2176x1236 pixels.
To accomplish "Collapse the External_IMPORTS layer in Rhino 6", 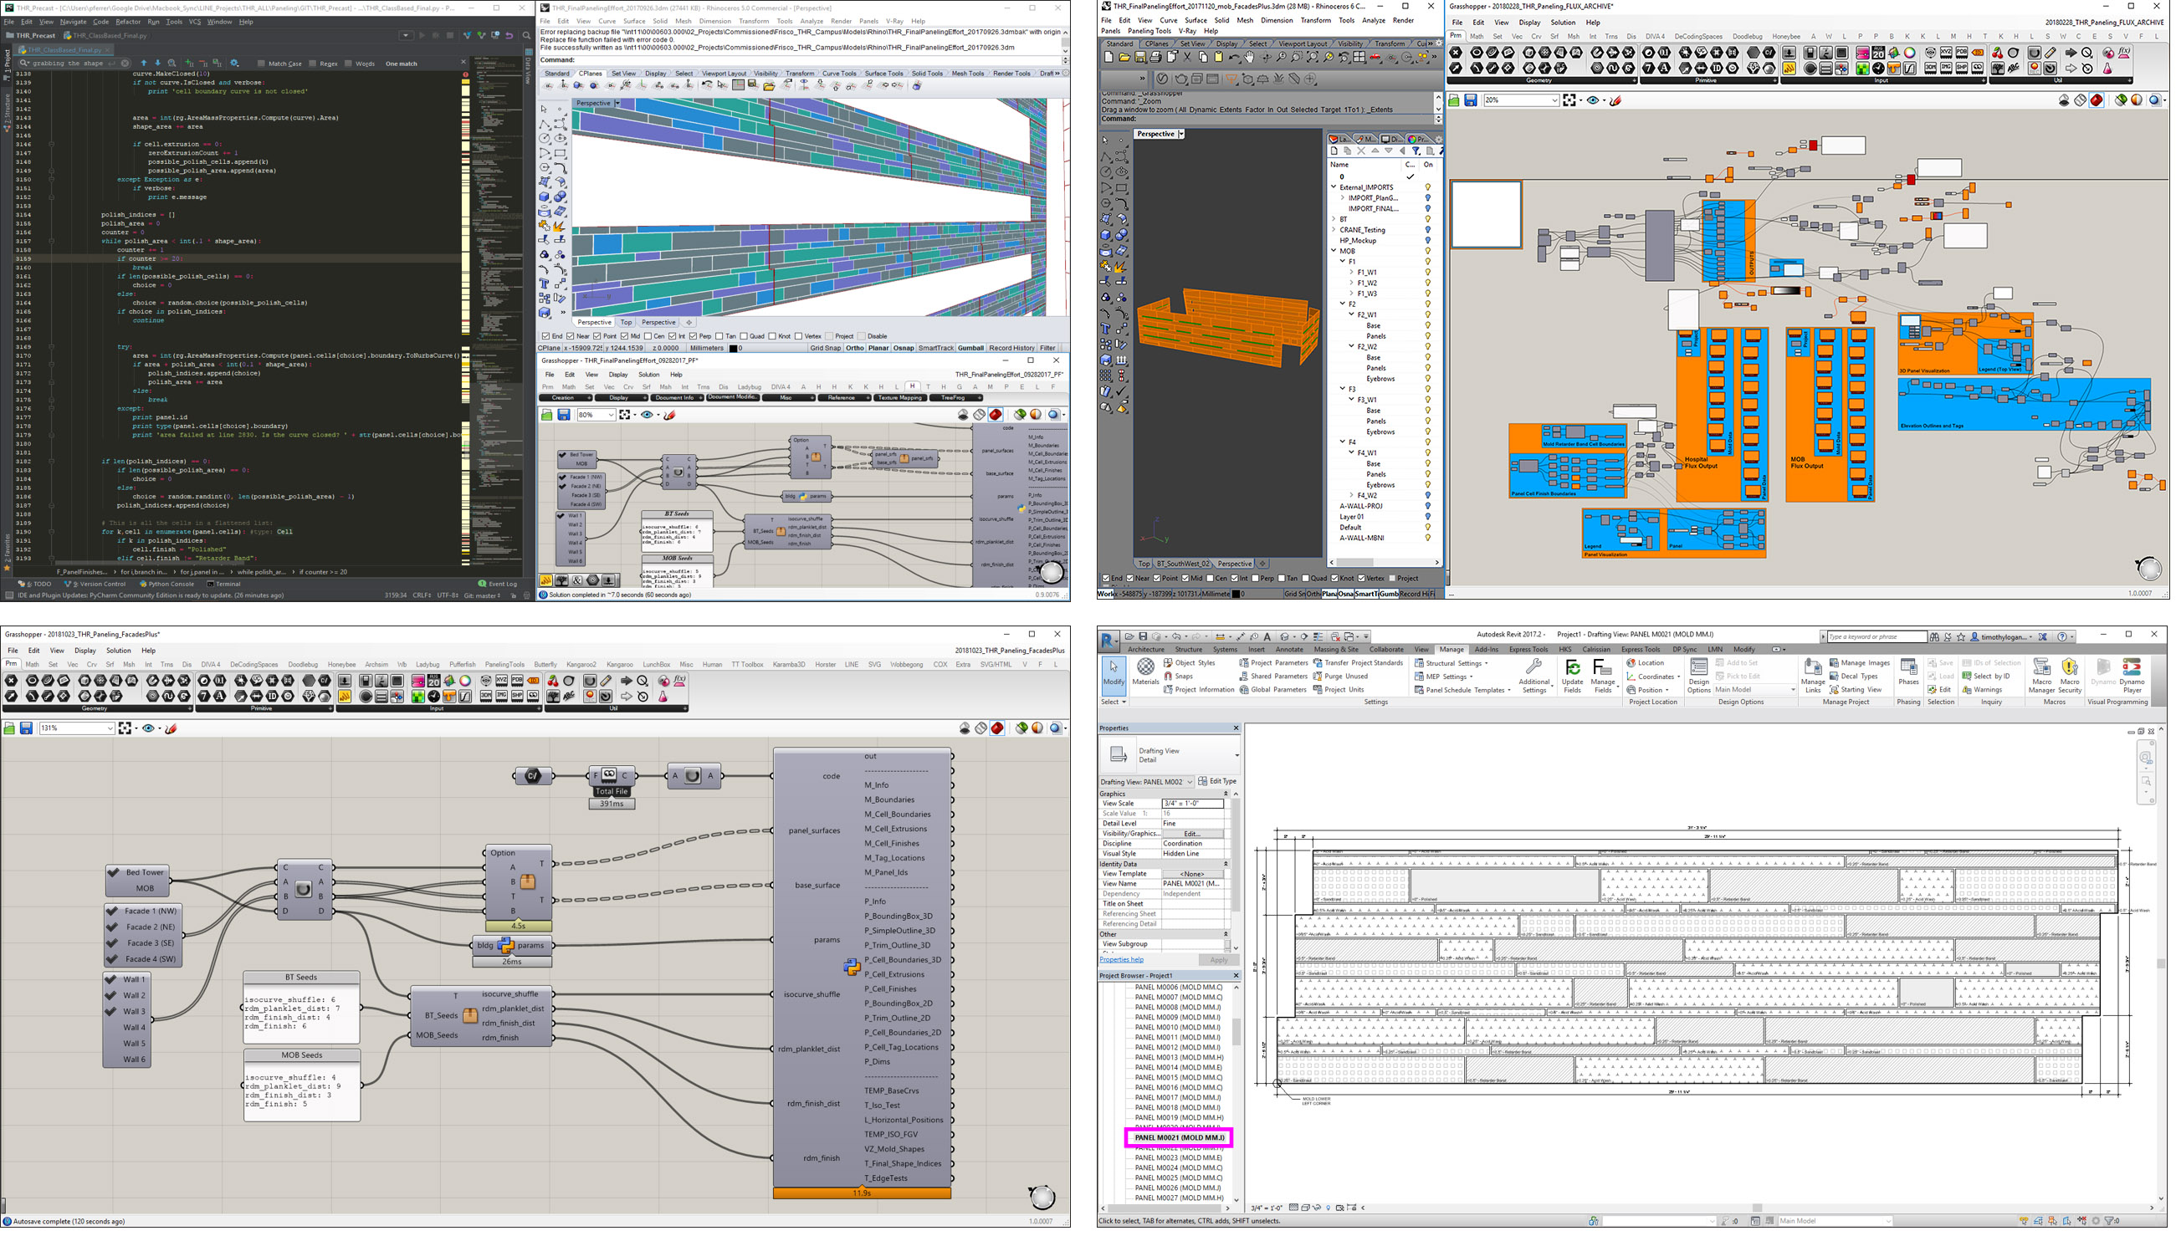I will click(1334, 187).
